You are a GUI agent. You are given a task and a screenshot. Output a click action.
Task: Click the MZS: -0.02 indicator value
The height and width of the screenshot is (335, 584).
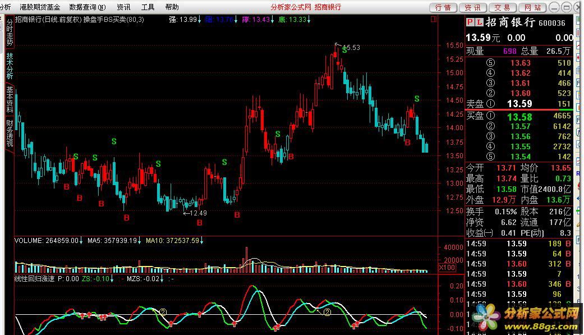[x=145, y=279]
